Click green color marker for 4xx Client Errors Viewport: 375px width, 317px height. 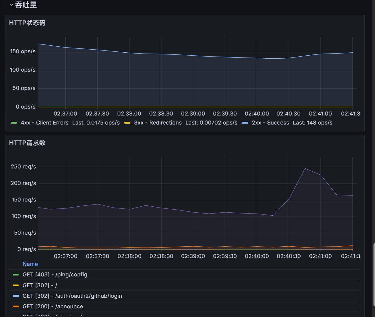[14, 123]
